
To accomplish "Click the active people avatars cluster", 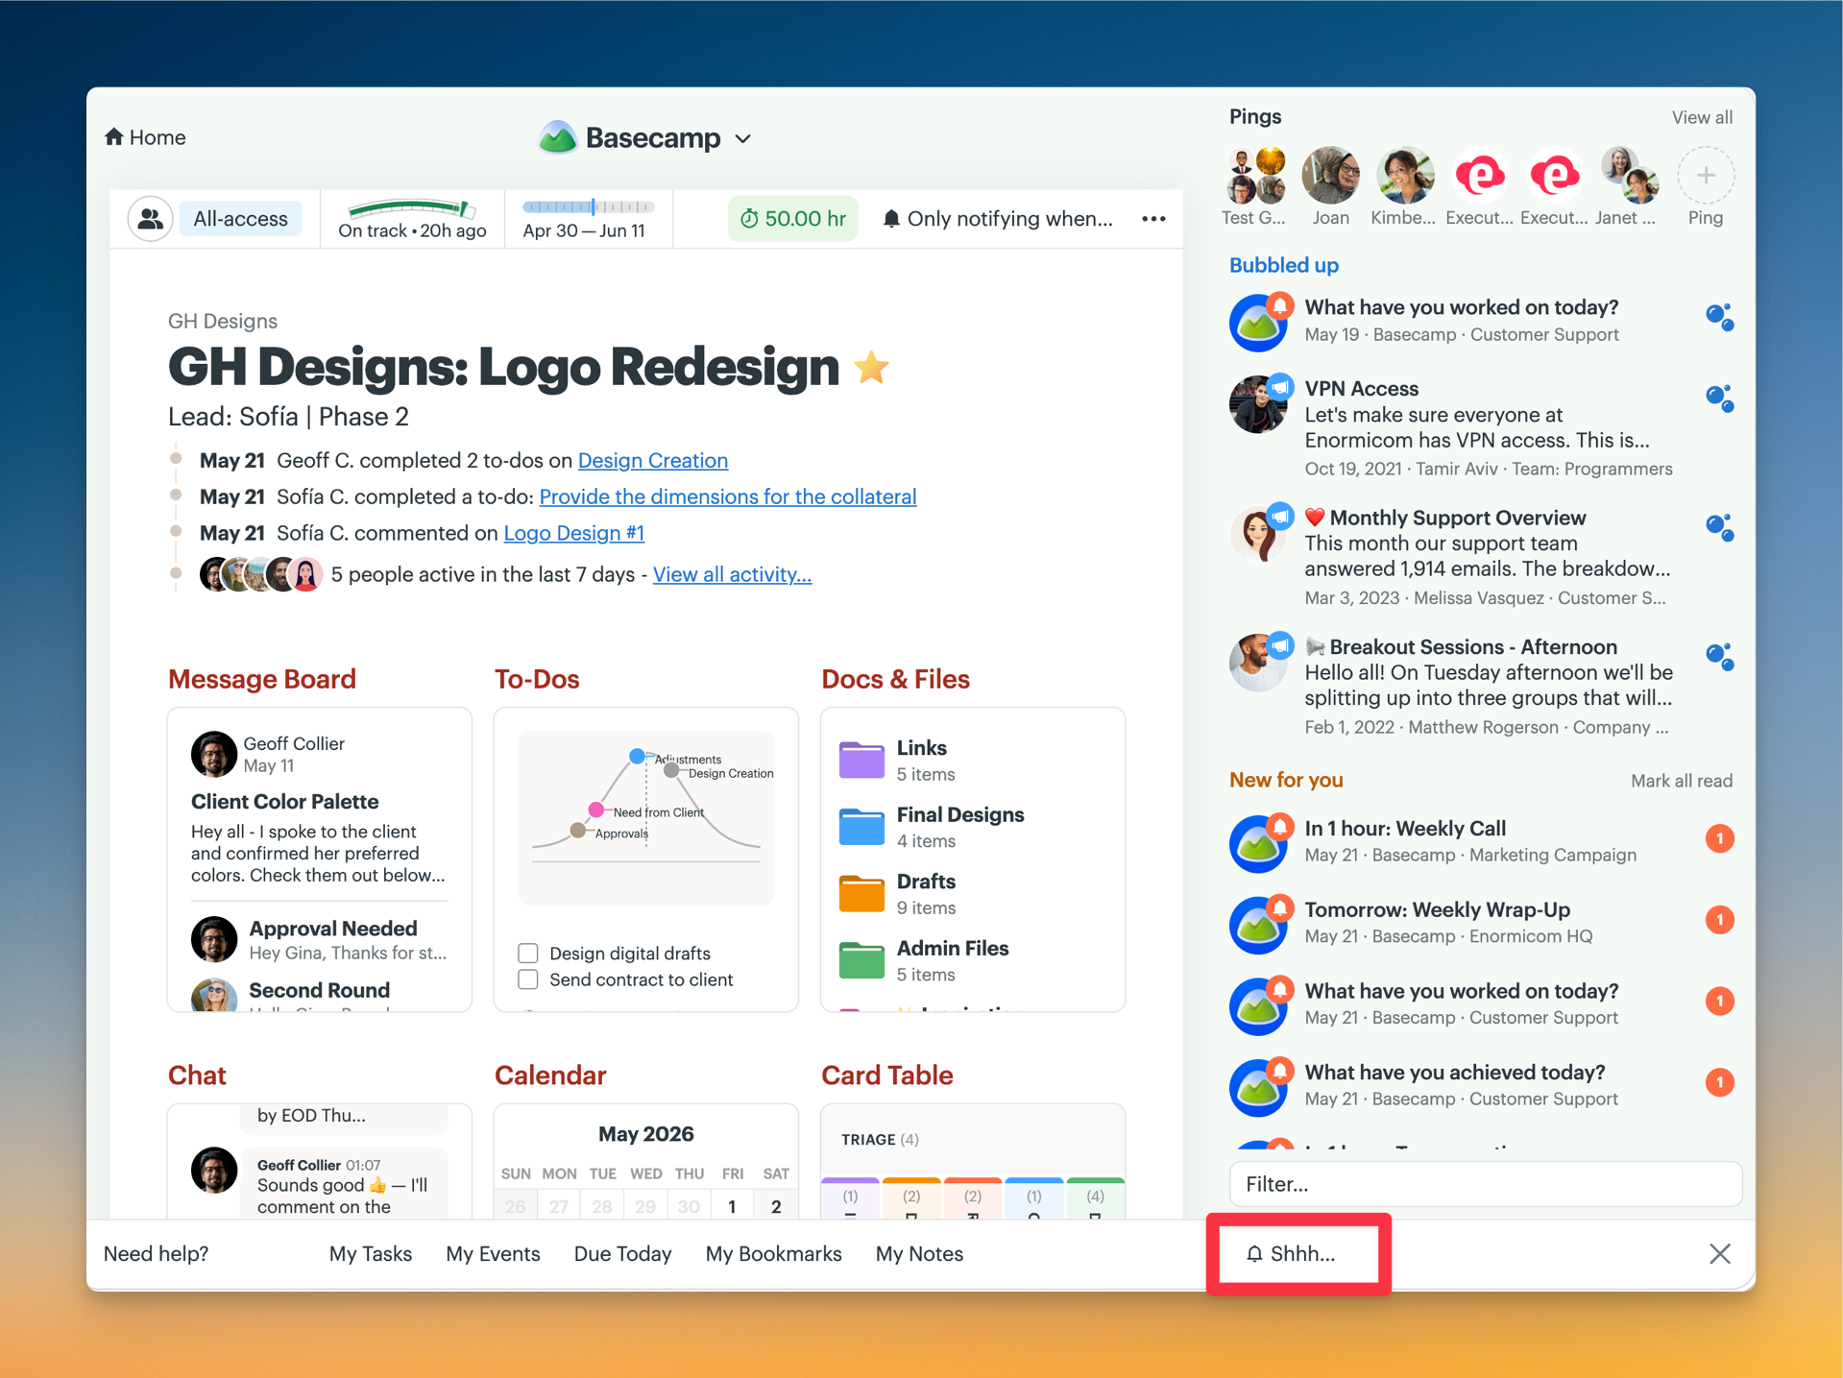I will (x=260, y=574).
